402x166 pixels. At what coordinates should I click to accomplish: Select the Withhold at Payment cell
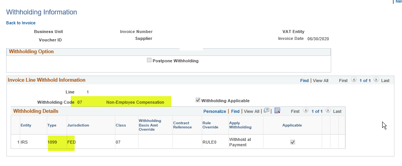[x=240, y=142]
